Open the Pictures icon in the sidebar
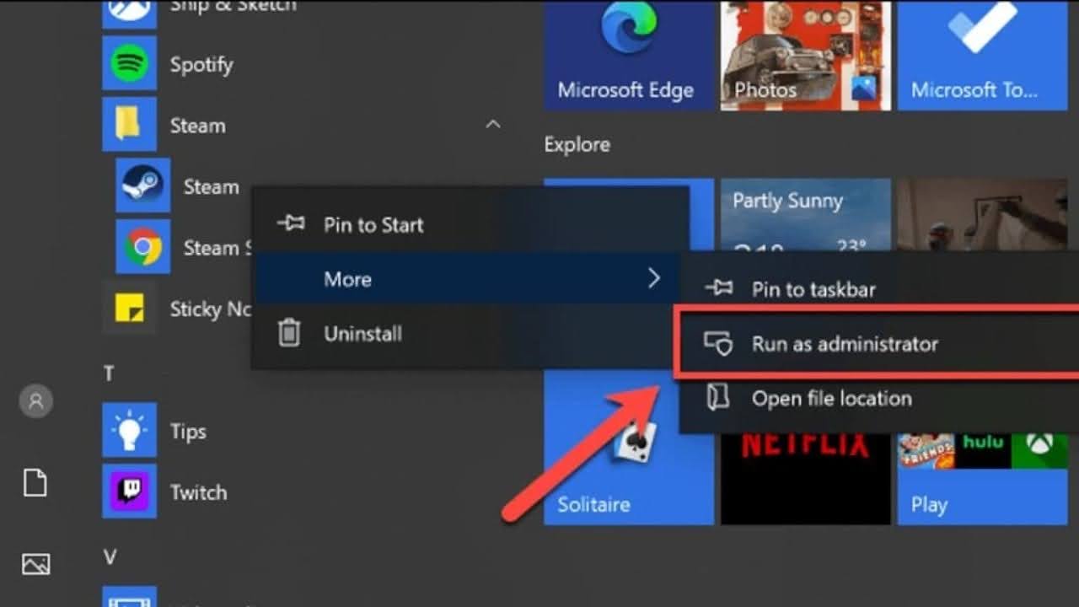 click(35, 563)
